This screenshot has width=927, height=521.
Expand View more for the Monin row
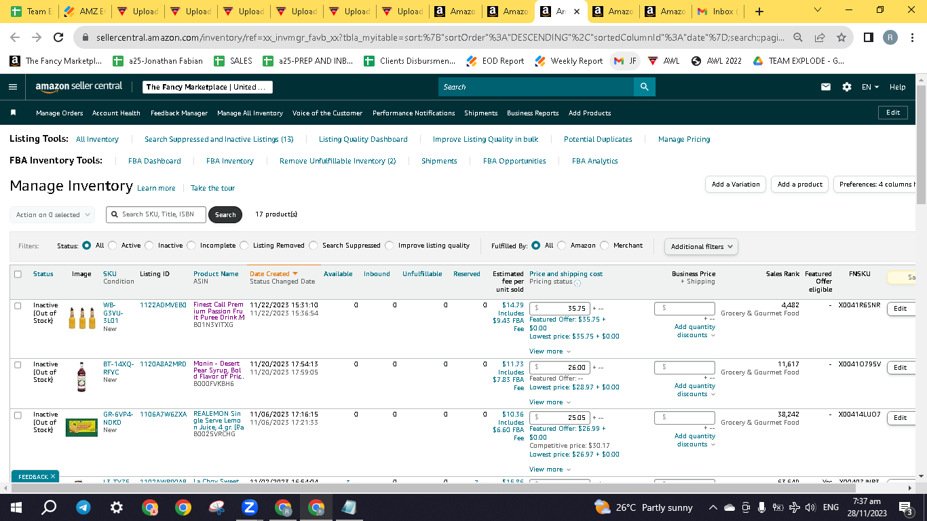tap(550, 402)
